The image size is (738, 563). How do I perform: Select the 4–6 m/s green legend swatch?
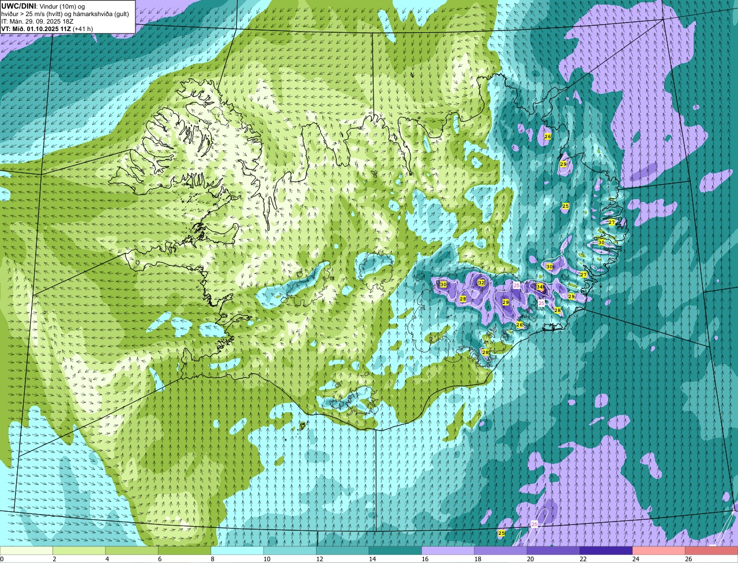(x=132, y=551)
